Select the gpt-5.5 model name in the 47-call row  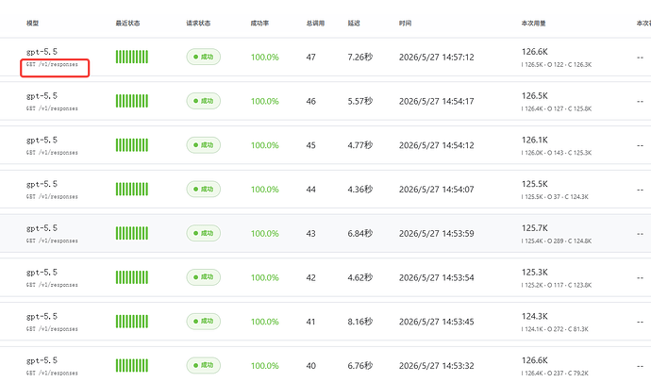pyautogui.click(x=42, y=52)
